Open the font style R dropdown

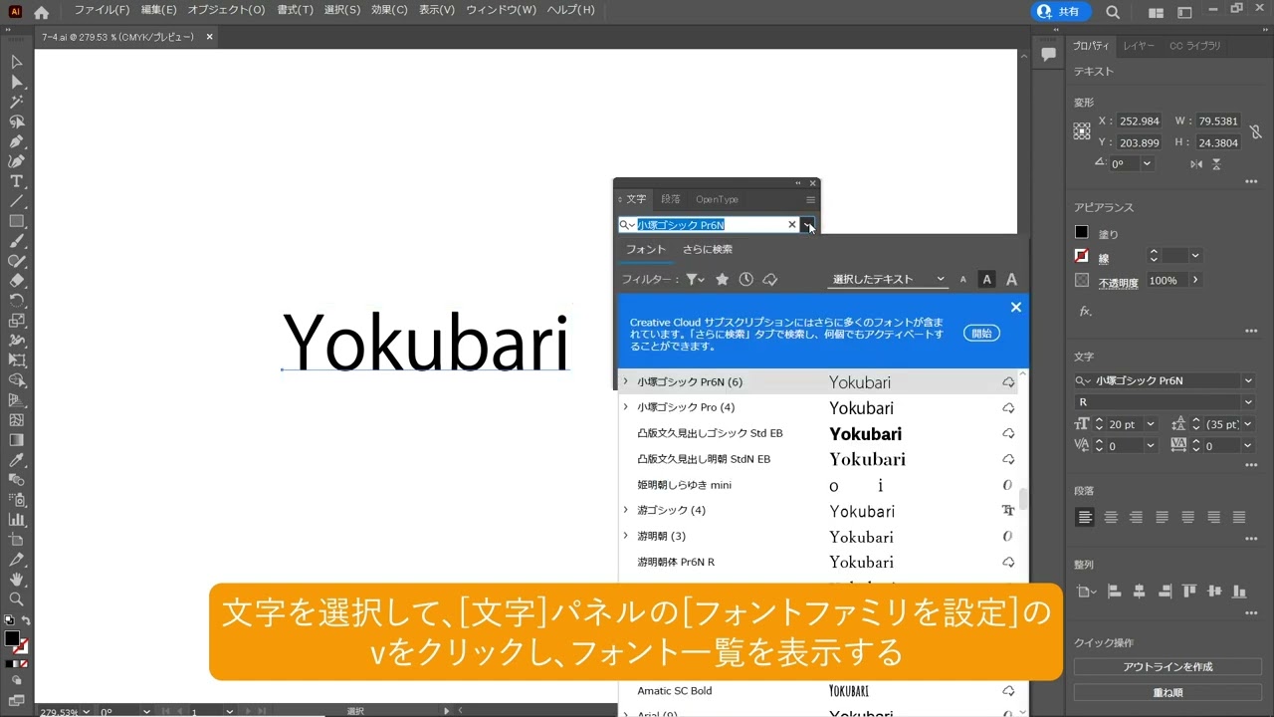(1248, 402)
